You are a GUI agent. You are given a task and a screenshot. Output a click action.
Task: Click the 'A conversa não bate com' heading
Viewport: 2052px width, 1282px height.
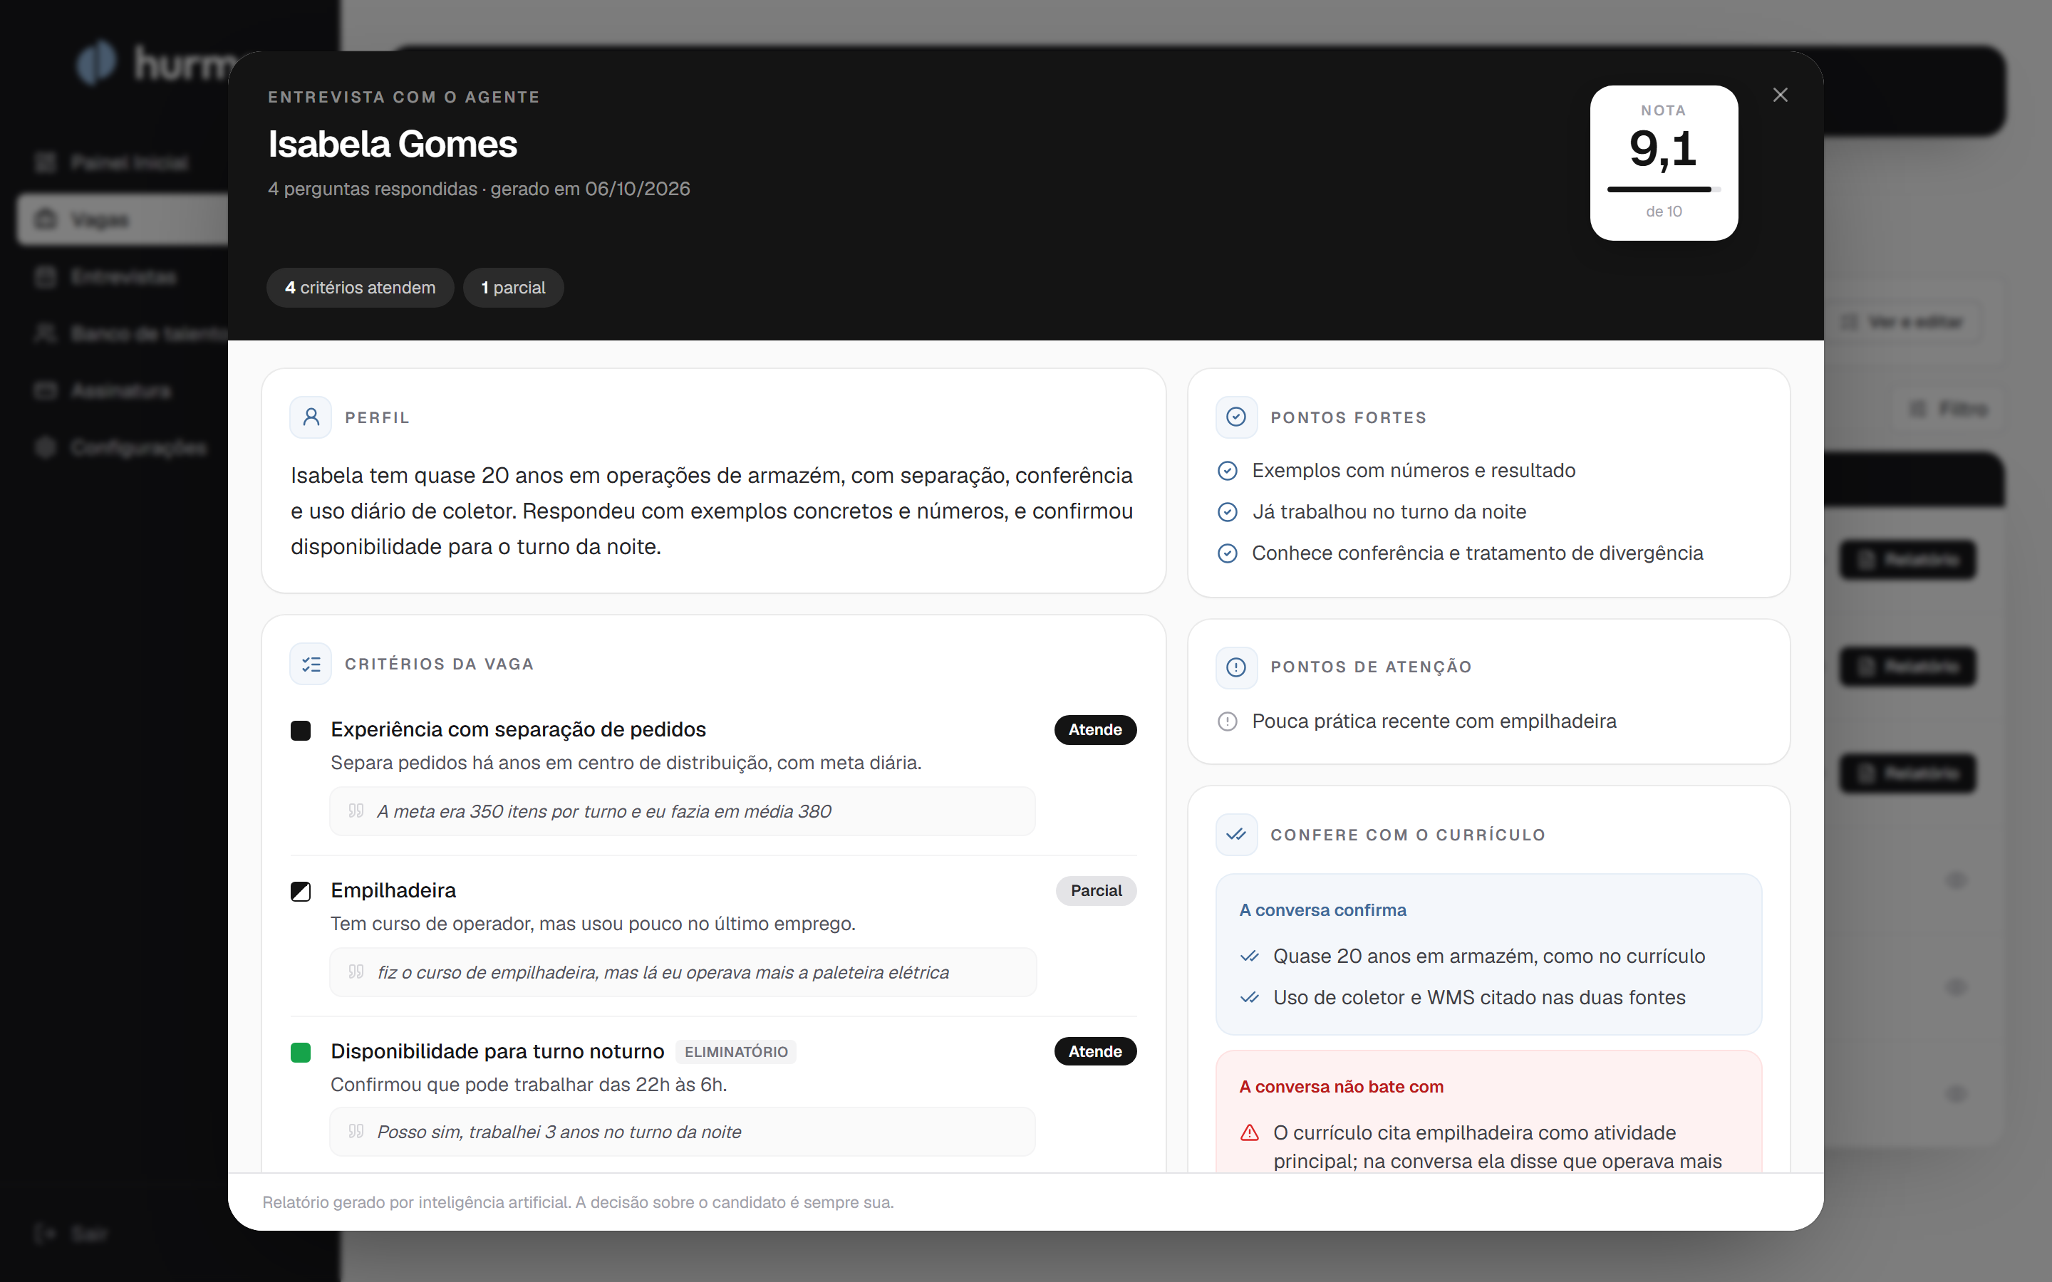1342,1086
